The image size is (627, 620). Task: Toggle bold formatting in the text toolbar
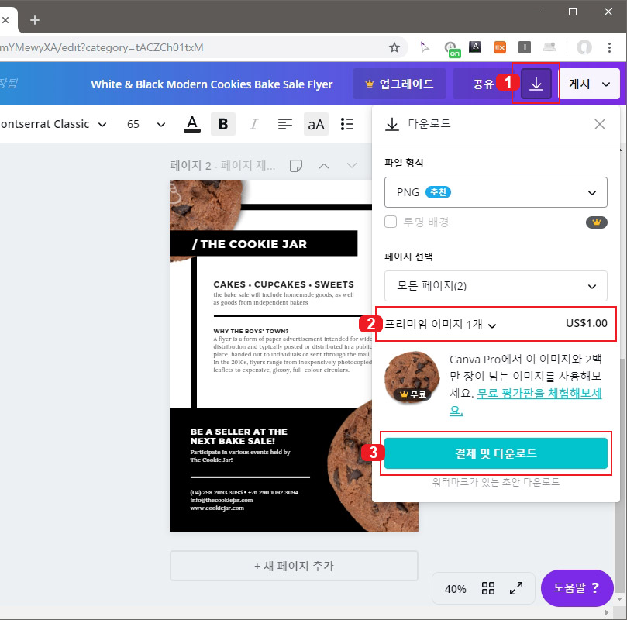[222, 123]
